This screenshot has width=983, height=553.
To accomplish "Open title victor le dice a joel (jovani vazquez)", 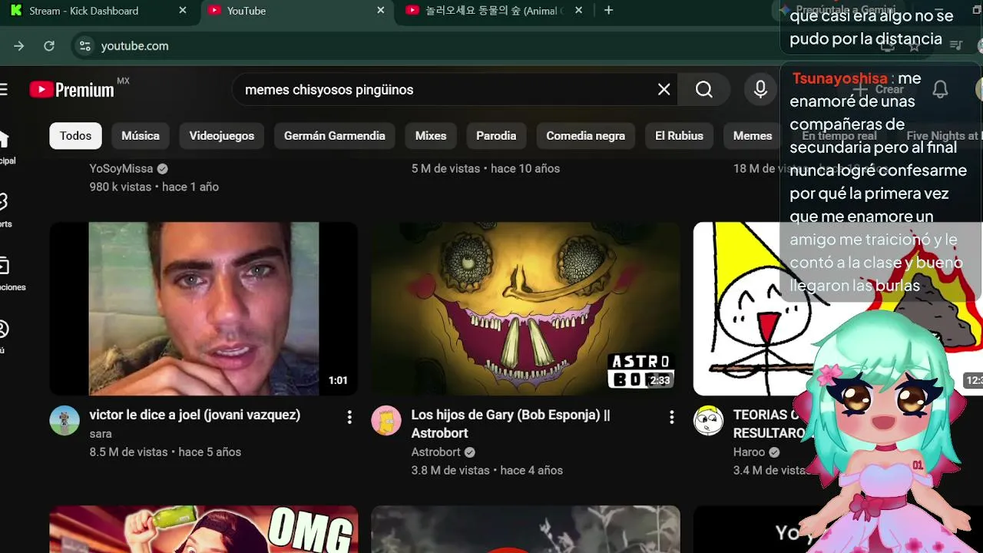I will click(195, 415).
